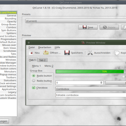Open the Presets (Current) dropdown
This screenshot has height=126, width=126.
tap(76, 21)
